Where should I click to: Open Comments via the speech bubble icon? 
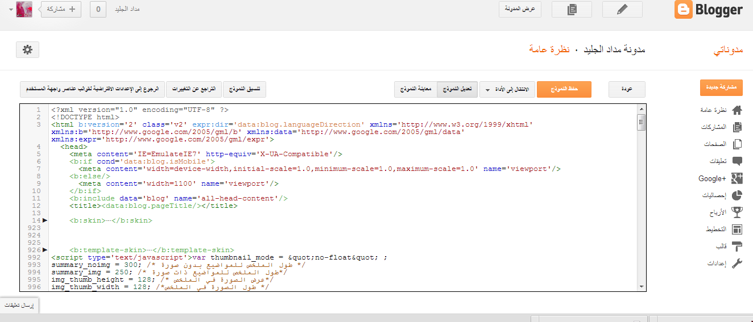737,161
